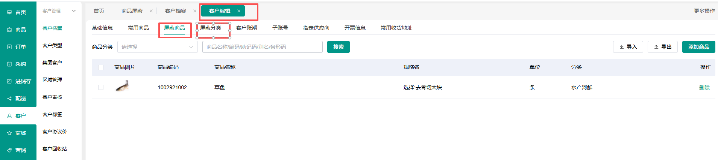Open the 基础信息 sub-tab
This screenshot has height=160, width=718.
tap(102, 28)
